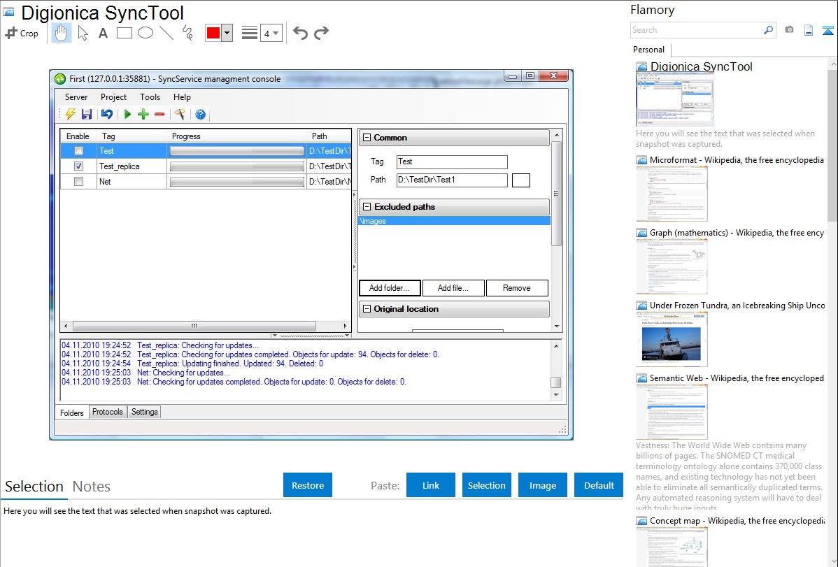The image size is (838, 567).
Task: Click the Path input field
Action: pyautogui.click(x=452, y=180)
